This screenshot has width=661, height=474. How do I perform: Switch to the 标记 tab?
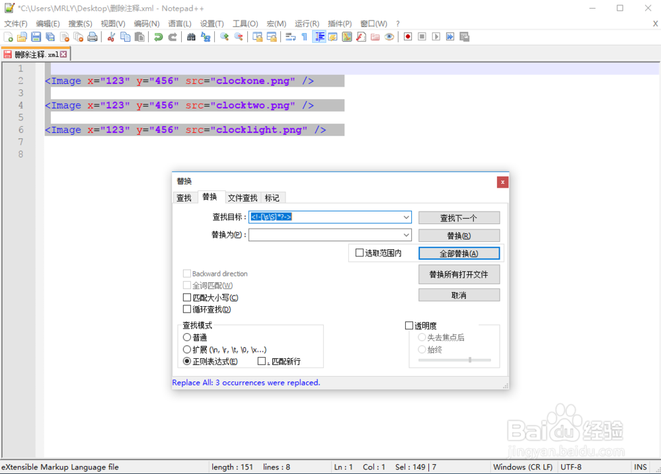pos(272,197)
